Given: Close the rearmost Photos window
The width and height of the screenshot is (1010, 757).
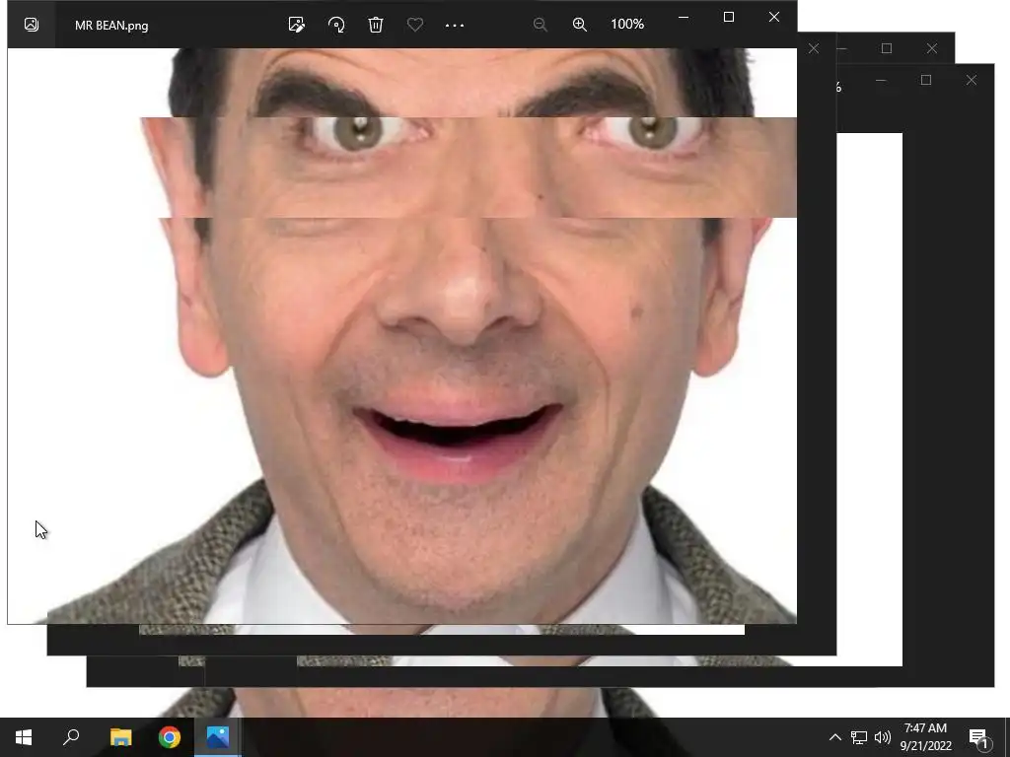Looking at the screenshot, I should (972, 80).
